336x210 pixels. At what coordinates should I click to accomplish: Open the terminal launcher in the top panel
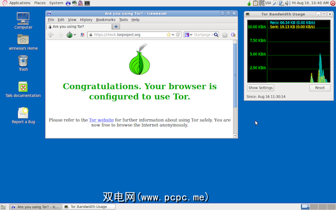tap(87, 3)
